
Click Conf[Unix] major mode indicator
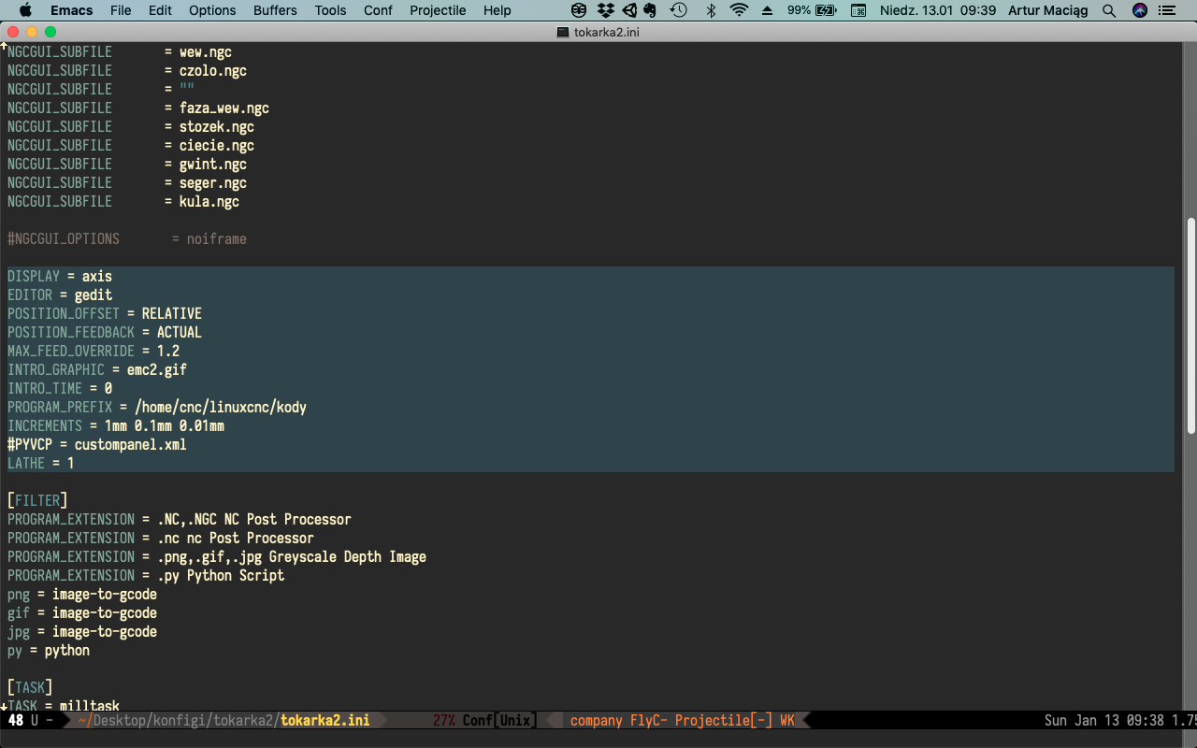coord(498,721)
